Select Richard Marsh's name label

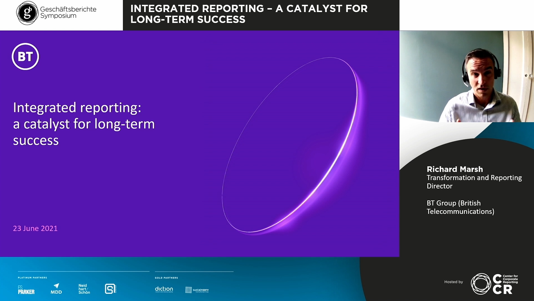coord(455,169)
